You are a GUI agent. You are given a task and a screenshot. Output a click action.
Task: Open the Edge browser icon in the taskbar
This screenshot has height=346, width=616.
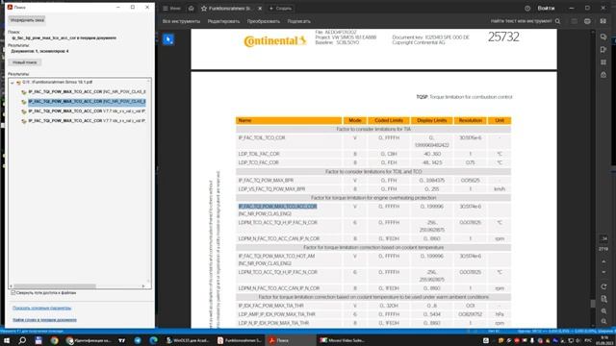click(153, 340)
